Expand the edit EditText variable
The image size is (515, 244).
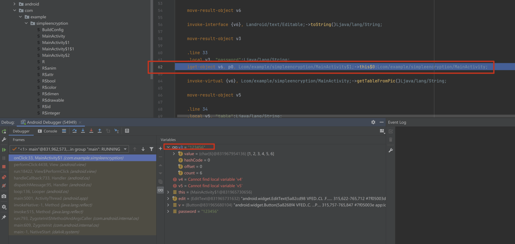click(x=168, y=198)
